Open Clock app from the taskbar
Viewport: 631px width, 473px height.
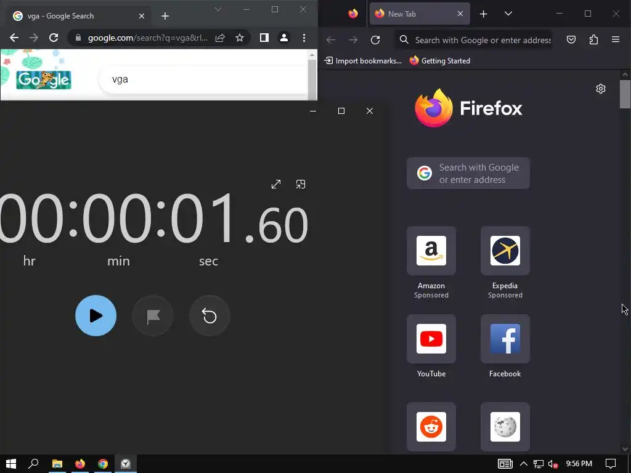click(126, 464)
